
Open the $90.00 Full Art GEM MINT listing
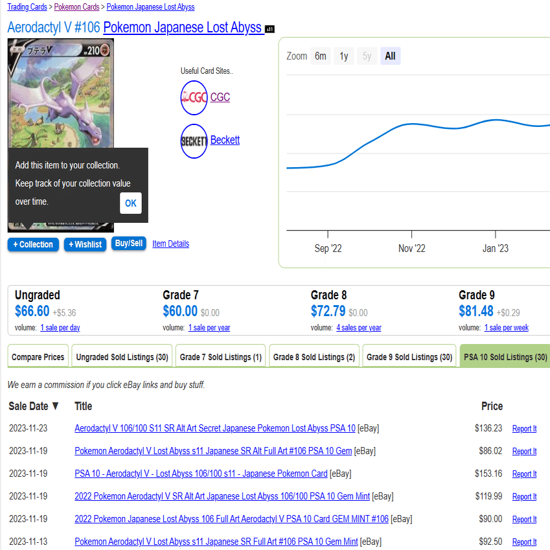pyautogui.click(x=231, y=519)
